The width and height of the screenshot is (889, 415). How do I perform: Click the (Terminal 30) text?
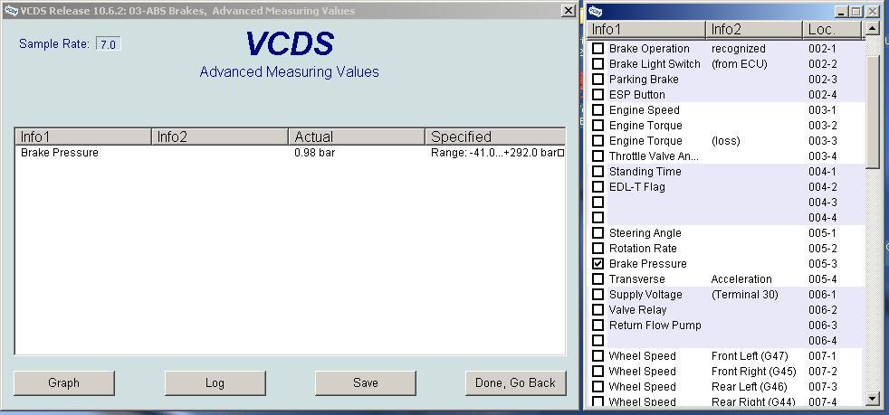coord(744,295)
